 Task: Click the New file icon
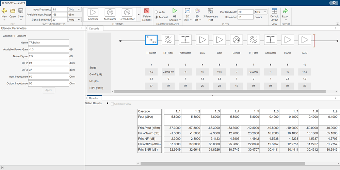(x=4, y=11)
